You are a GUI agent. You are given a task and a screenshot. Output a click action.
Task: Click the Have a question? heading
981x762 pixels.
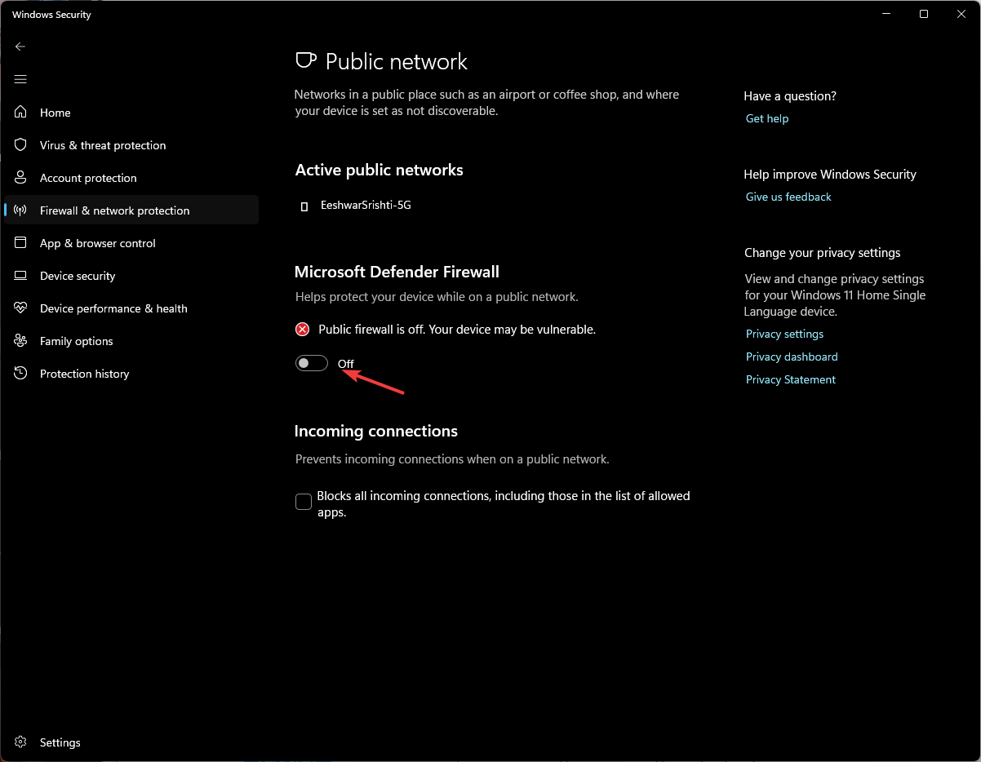[790, 95]
